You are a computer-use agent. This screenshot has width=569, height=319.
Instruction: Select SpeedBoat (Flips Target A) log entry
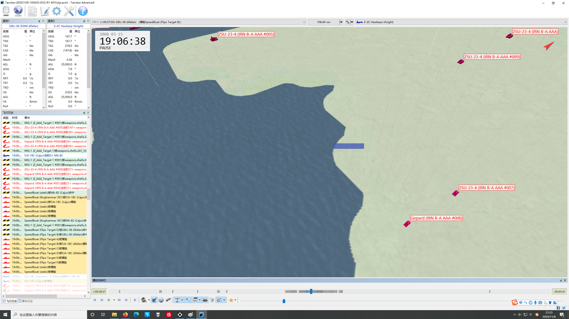44,240
